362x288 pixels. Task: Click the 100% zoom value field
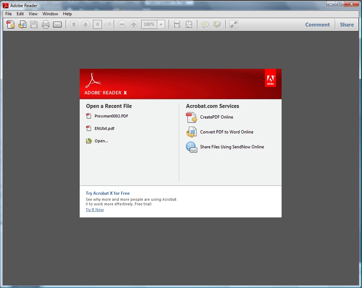[x=149, y=24]
